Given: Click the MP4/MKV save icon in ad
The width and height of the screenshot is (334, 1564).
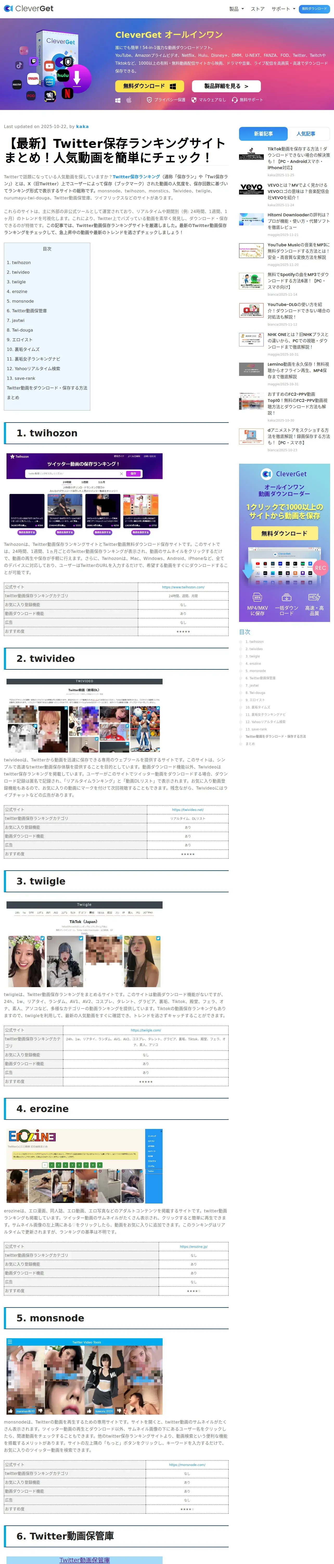Looking at the screenshot, I should coord(257,597).
